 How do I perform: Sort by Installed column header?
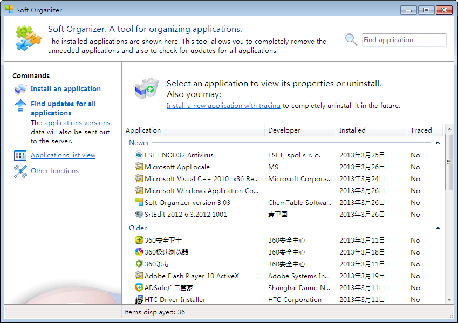click(x=371, y=130)
